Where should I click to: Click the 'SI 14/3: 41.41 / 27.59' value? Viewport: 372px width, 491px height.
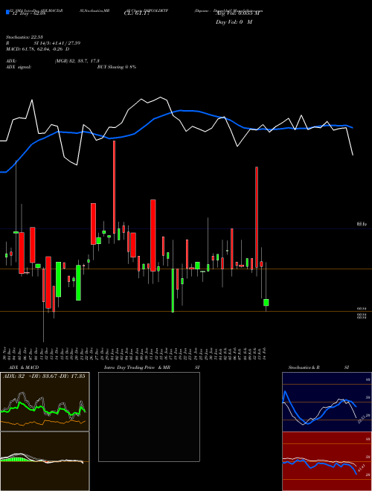[57, 43]
